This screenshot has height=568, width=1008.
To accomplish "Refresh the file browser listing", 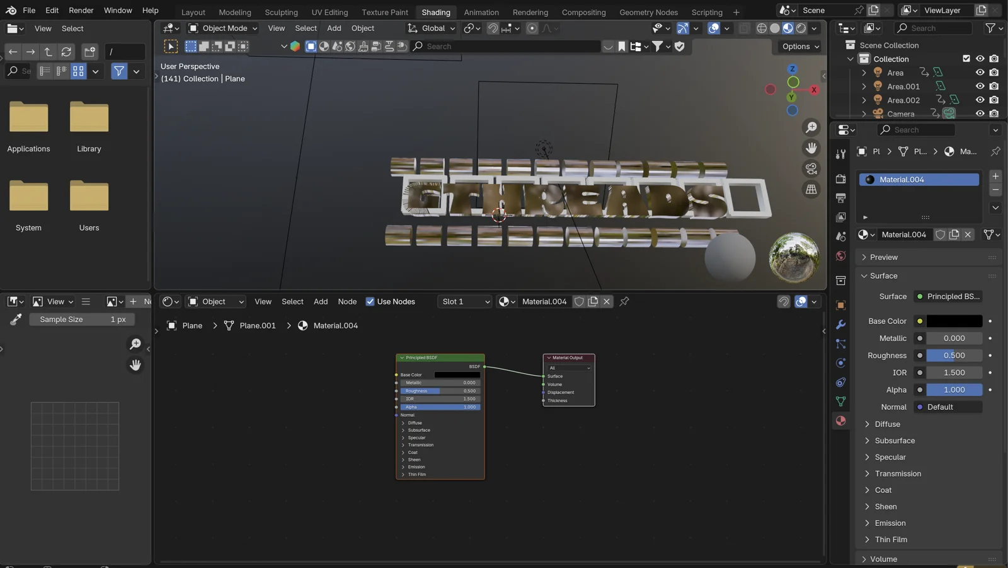I will coord(66,52).
